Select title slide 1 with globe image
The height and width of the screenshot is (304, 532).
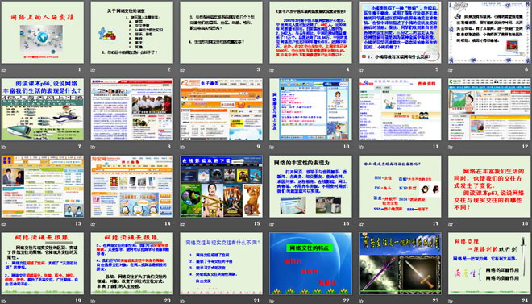click(x=43, y=32)
